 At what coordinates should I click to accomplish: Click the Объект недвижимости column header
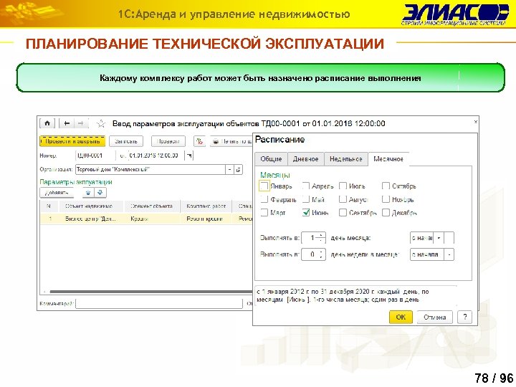point(91,206)
